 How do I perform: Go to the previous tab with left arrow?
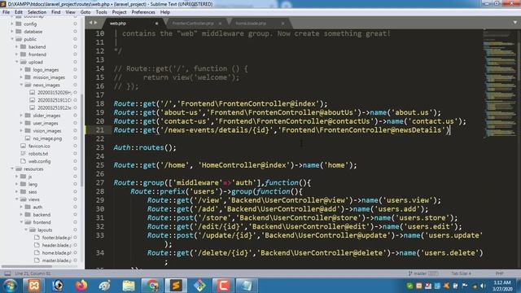[x=90, y=23]
